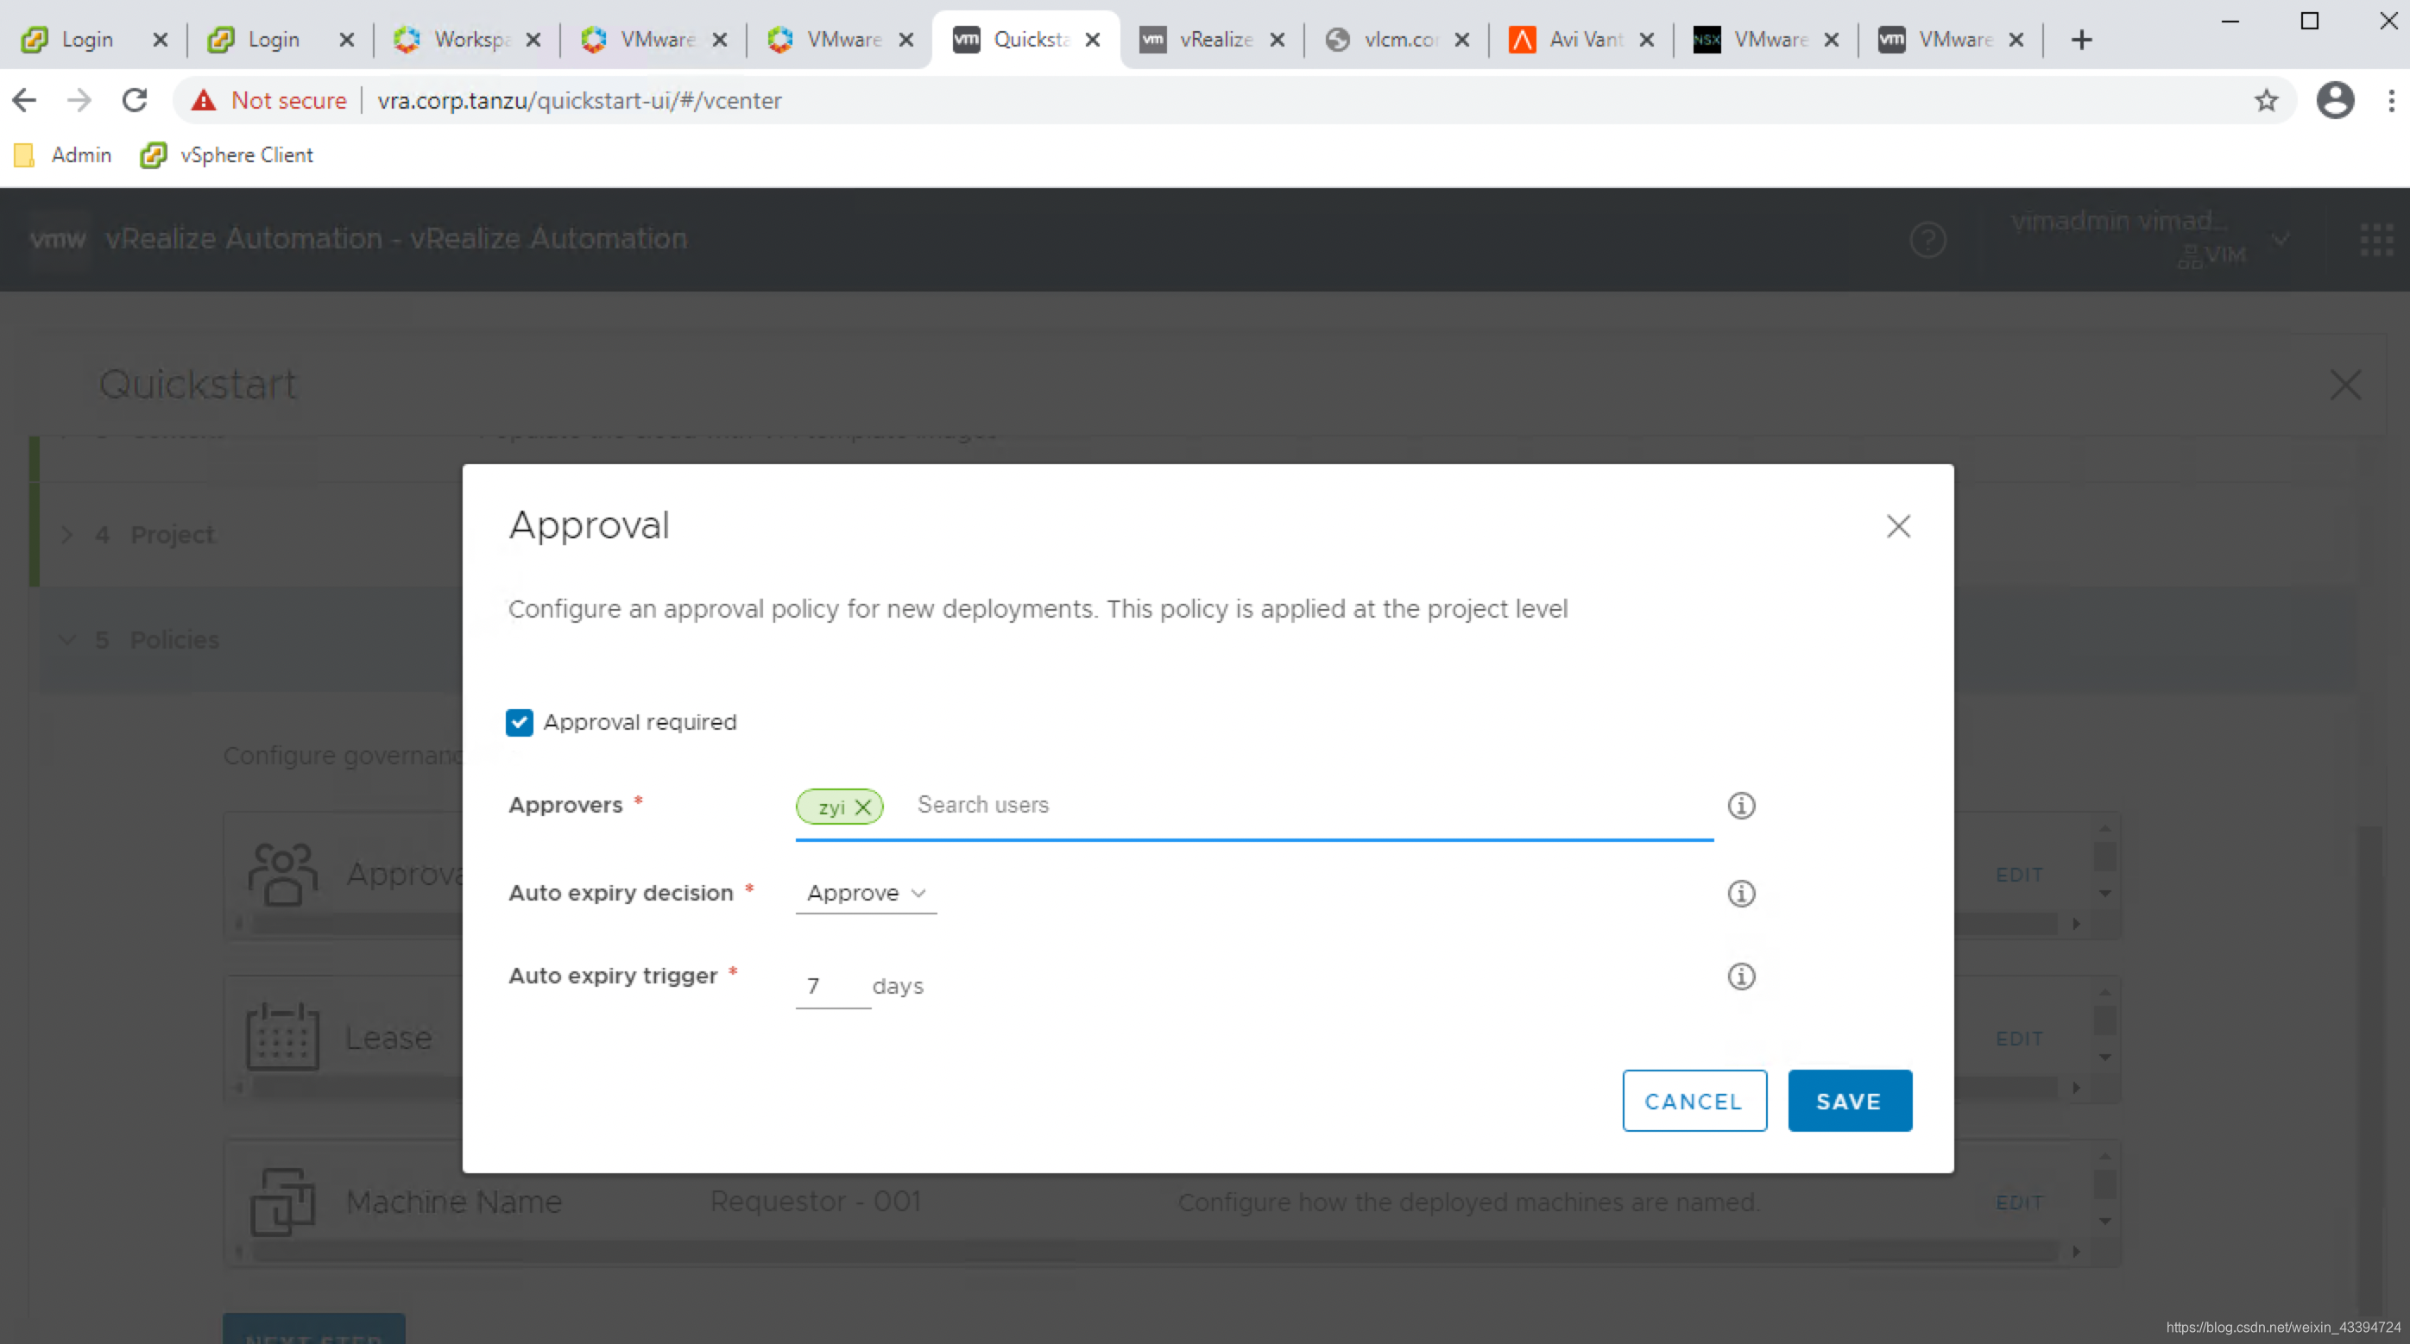
Task: Collapse the Policies step chevron
Action: [66, 640]
